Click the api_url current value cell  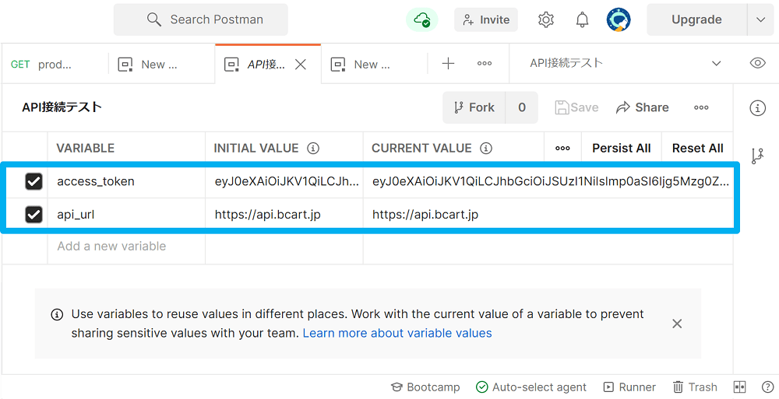548,215
